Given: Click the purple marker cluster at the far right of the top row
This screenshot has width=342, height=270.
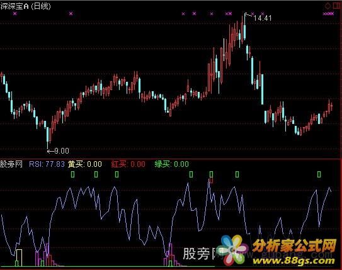Looking at the screenshot, I should [328, 14].
